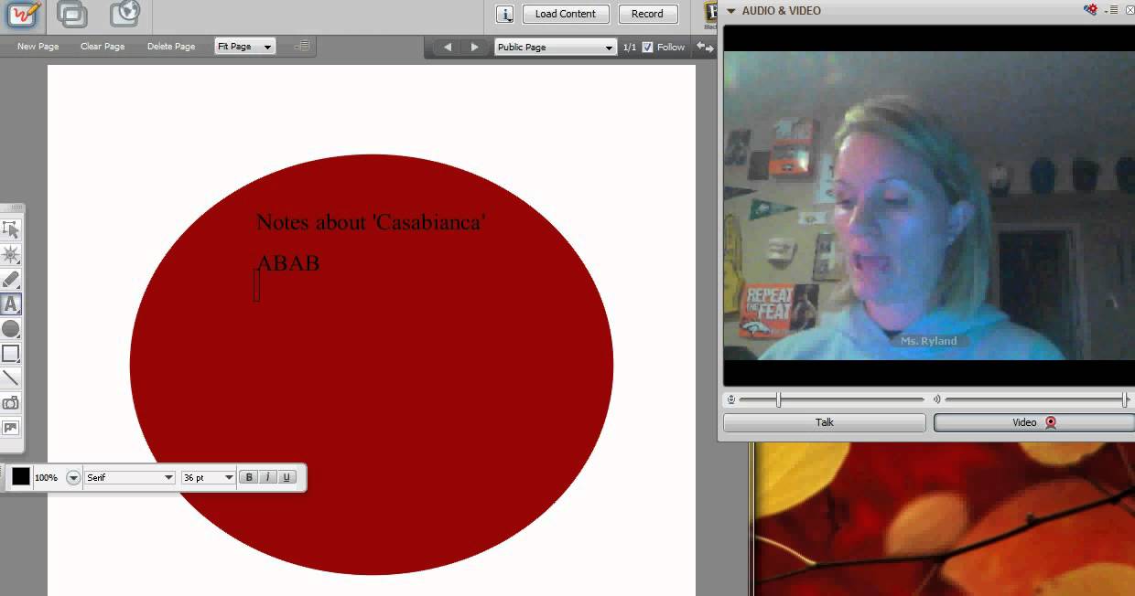Delete Page from whiteboard
Viewport: 1135px width, 596px height.
click(x=171, y=47)
